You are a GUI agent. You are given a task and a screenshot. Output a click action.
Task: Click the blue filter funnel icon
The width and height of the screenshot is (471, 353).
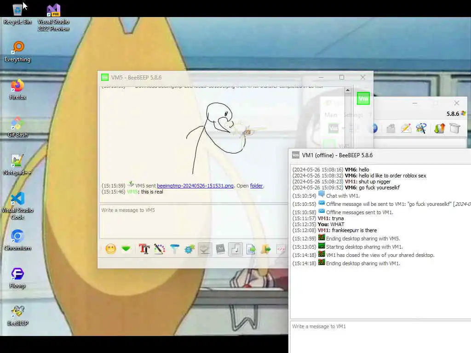tap(174, 249)
